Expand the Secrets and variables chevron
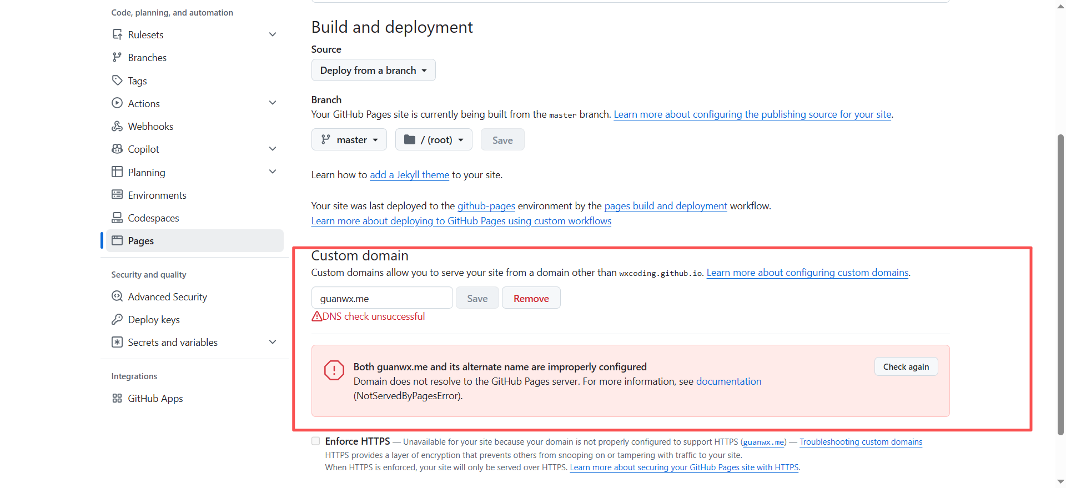The image size is (1066, 488). [x=273, y=342]
